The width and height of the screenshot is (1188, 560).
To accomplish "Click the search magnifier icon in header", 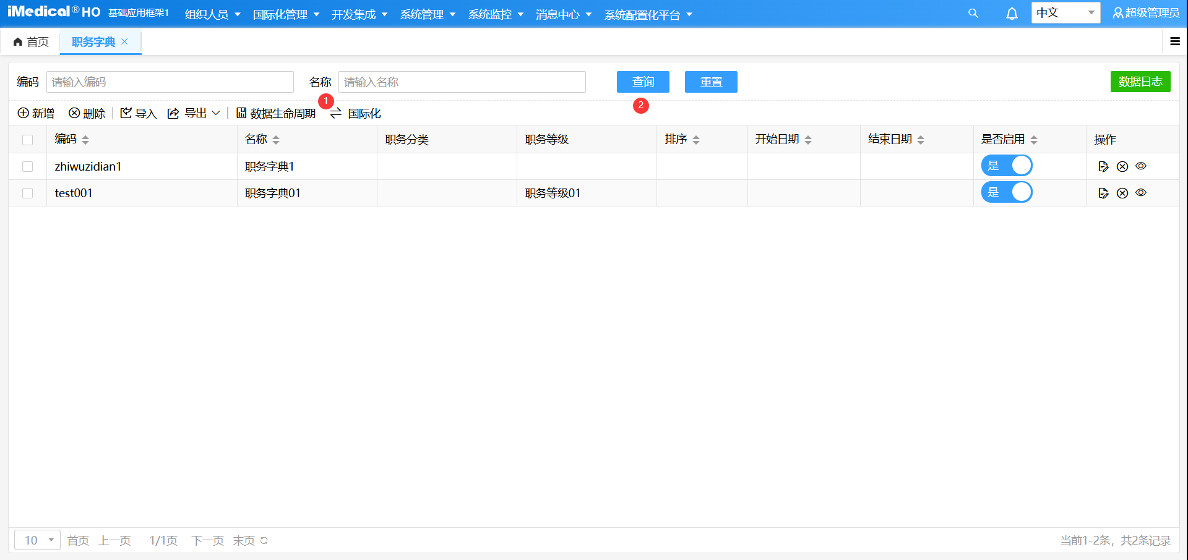I will click(973, 13).
